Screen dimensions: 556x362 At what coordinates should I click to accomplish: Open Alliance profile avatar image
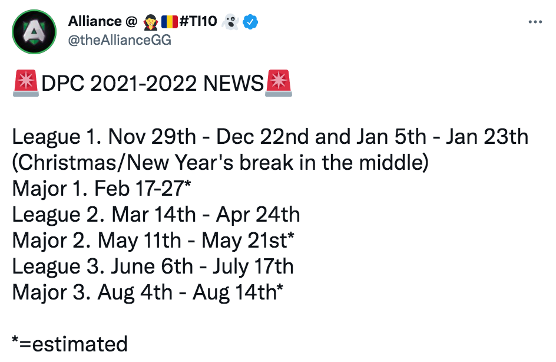click(34, 32)
